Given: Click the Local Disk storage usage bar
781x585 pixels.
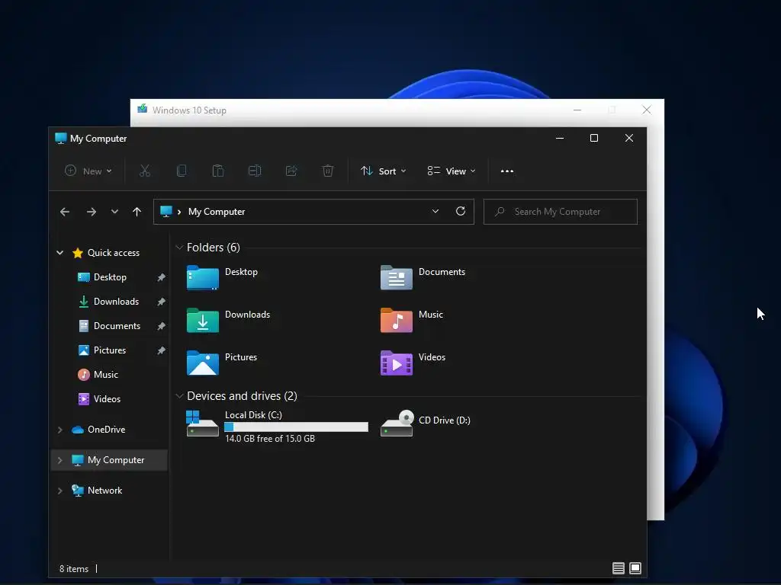Looking at the screenshot, I should pos(297,427).
